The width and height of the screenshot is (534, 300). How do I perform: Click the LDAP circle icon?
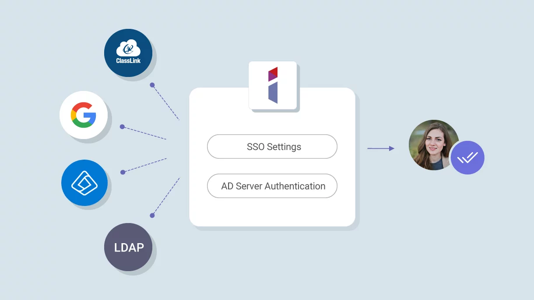coord(128,247)
